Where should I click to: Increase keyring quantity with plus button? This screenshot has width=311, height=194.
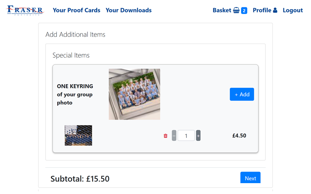tap(198, 135)
